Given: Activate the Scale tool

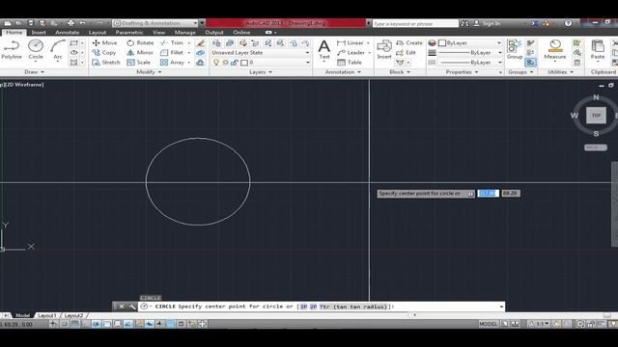Looking at the screenshot, I should tap(139, 62).
